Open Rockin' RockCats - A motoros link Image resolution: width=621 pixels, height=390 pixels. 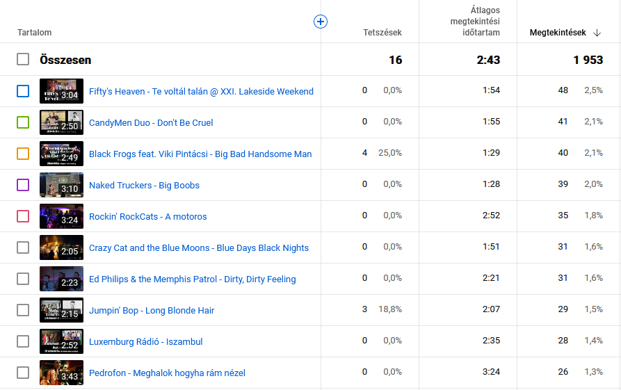(x=147, y=216)
